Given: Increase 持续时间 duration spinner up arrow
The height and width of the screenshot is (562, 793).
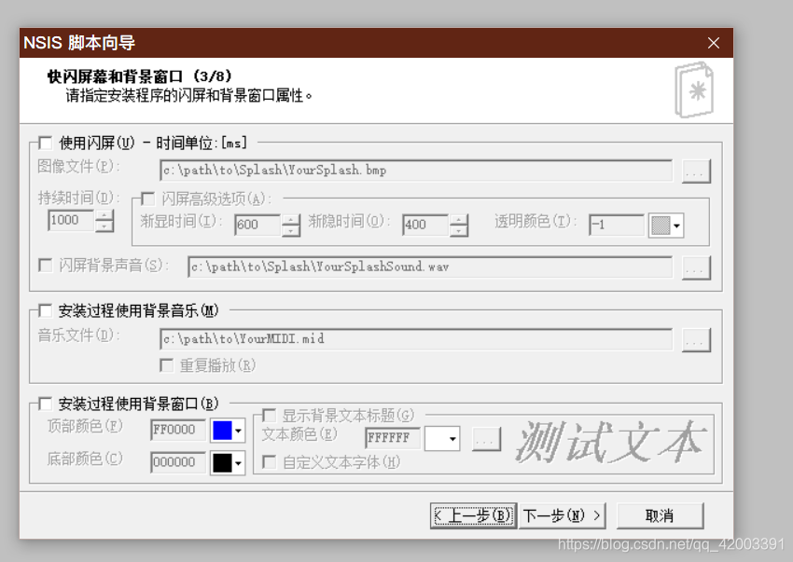Looking at the screenshot, I should pos(104,215).
